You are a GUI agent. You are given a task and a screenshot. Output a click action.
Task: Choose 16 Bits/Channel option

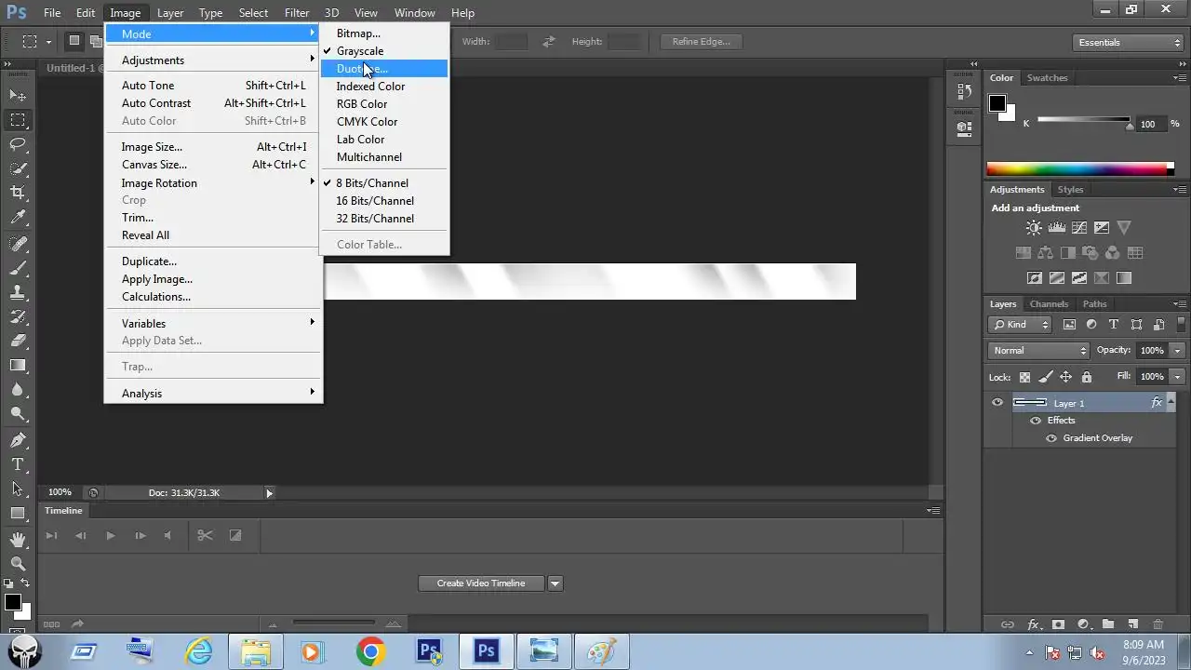click(x=385, y=201)
